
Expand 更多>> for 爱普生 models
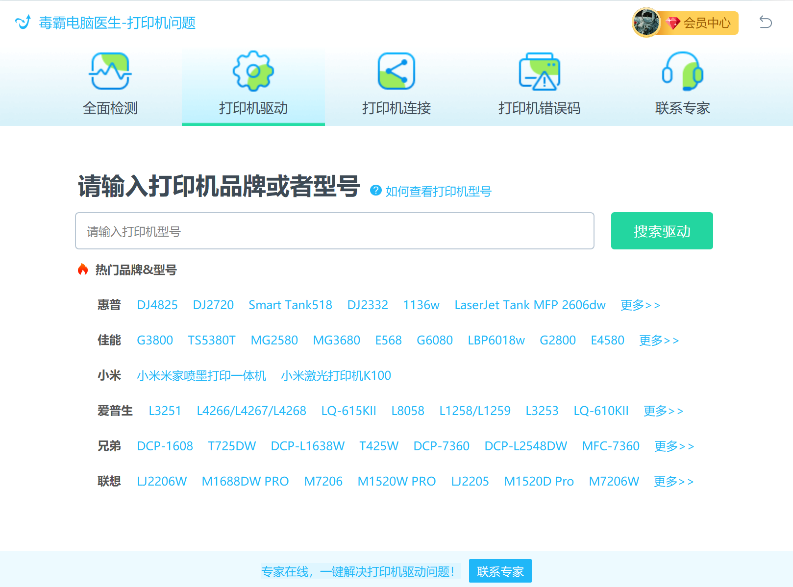coord(663,411)
